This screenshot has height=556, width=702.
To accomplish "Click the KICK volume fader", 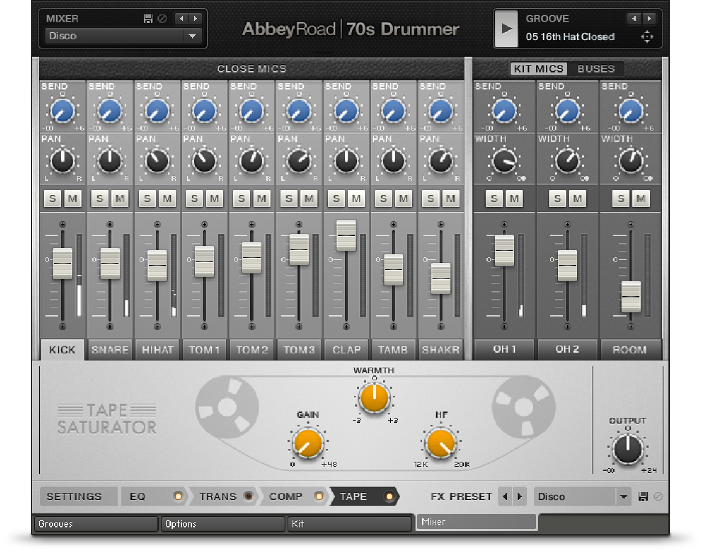I will point(63,263).
